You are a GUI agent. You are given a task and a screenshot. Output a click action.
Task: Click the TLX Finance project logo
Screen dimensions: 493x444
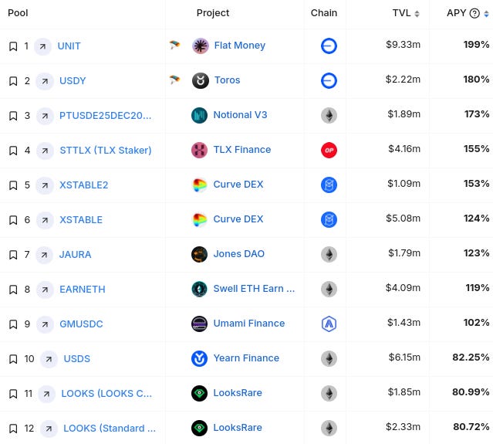pos(199,150)
